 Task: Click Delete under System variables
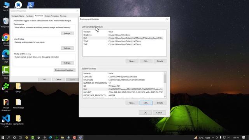pos(160,103)
